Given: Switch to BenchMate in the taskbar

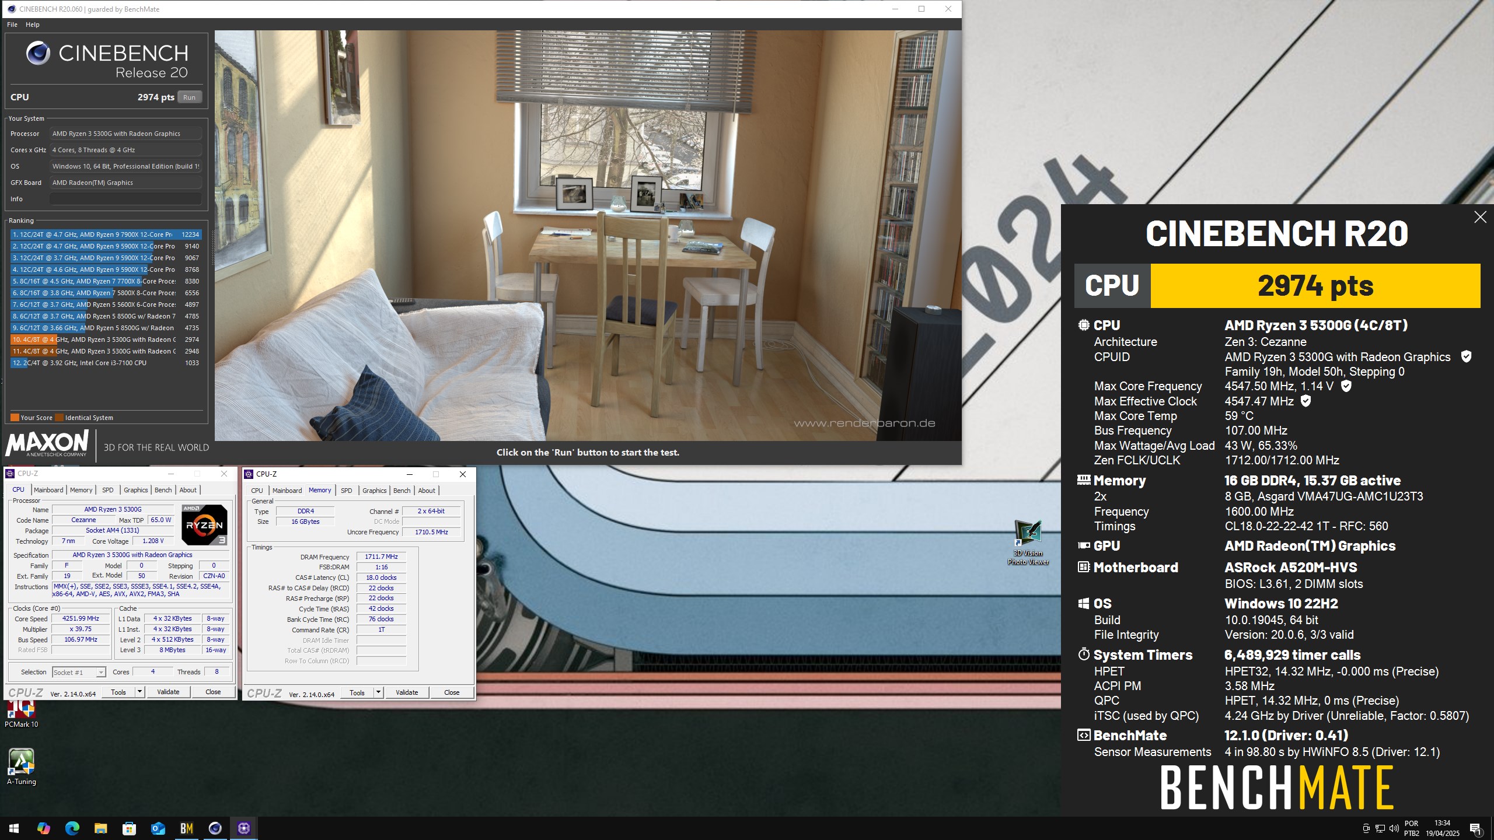Looking at the screenshot, I should pos(186,828).
